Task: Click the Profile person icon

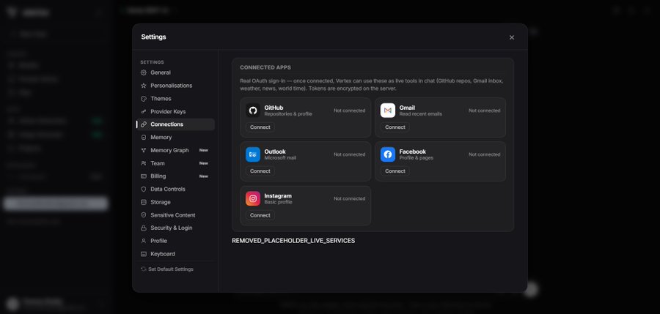Action: coord(144,241)
